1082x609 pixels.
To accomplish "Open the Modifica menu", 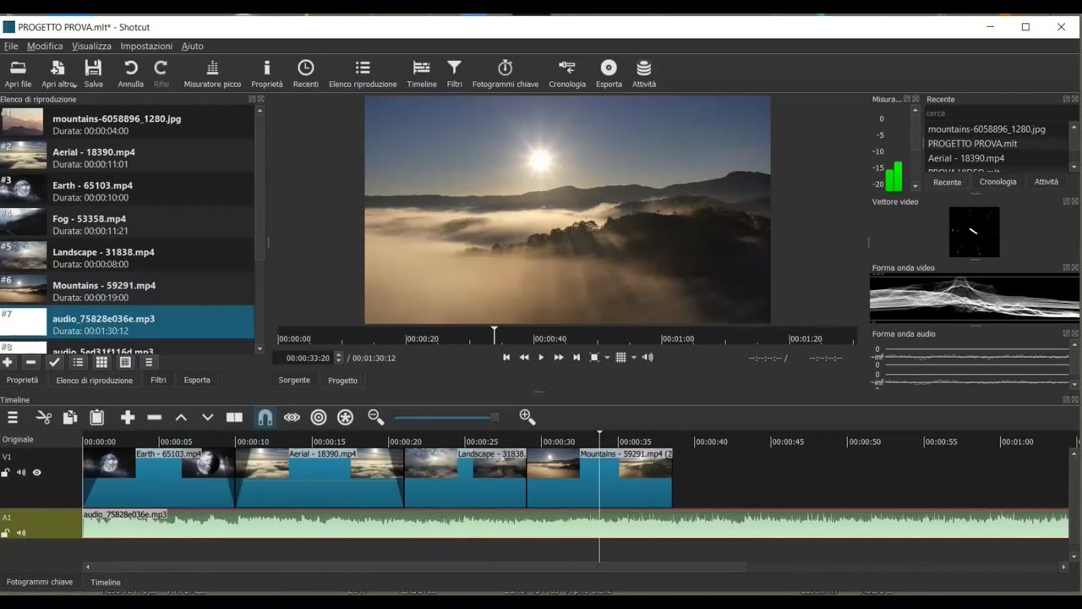I will (45, 46).
